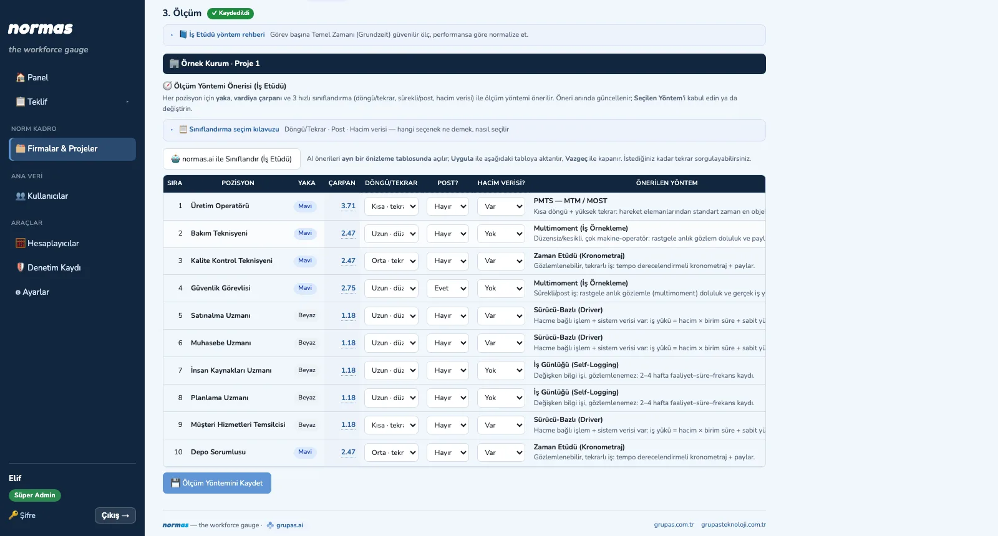The image size is (998, 536).
Task: Click the Teklif clipboard icon
Action: (21, 102)
